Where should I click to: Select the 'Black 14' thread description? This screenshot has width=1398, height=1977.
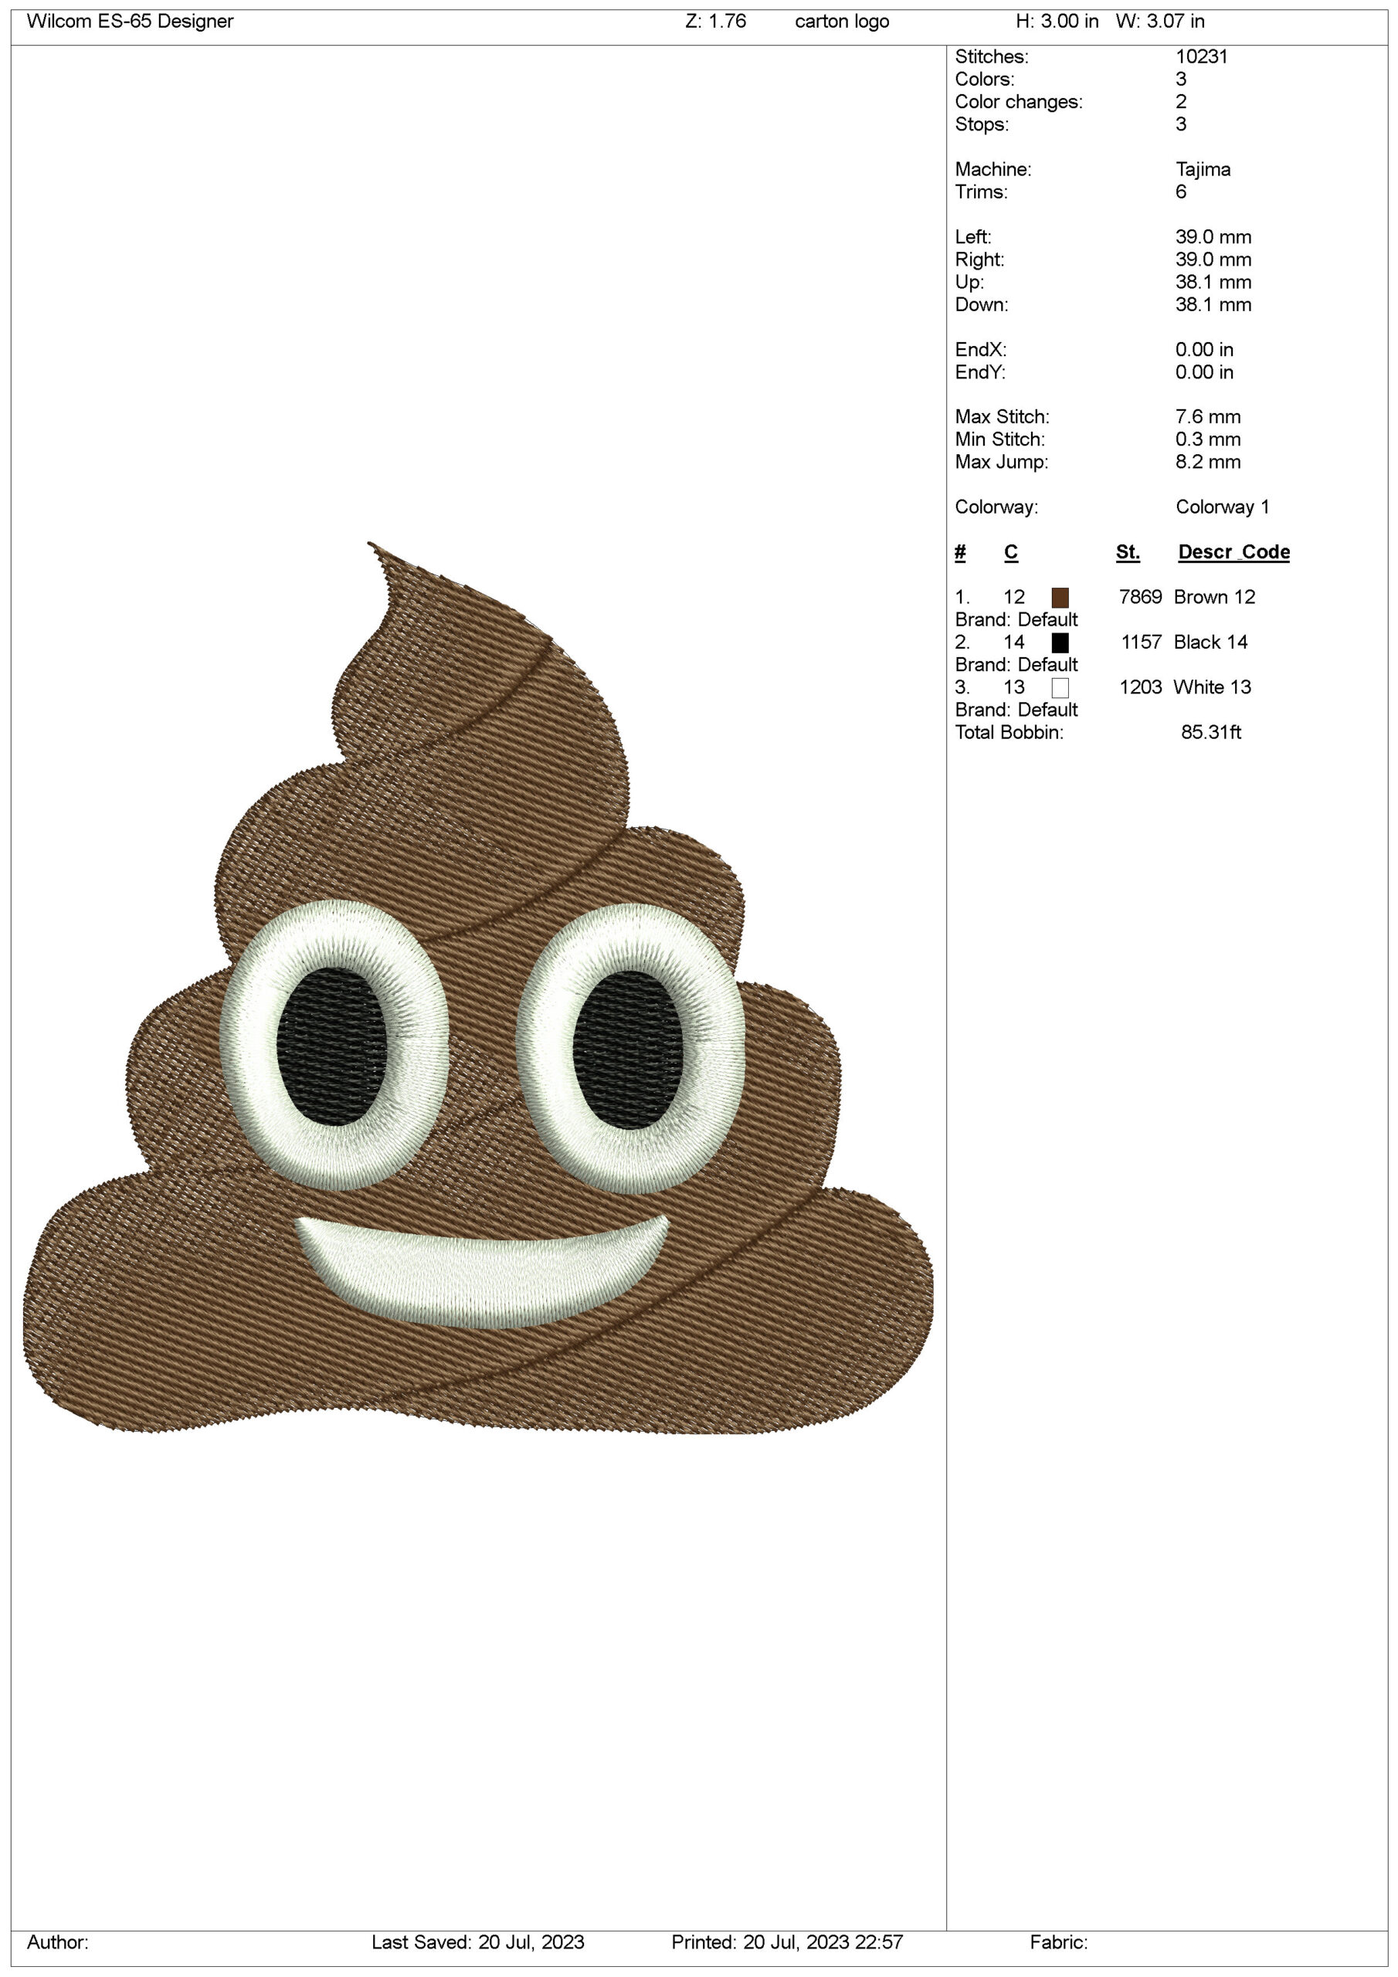click(x=1210, y=642)
